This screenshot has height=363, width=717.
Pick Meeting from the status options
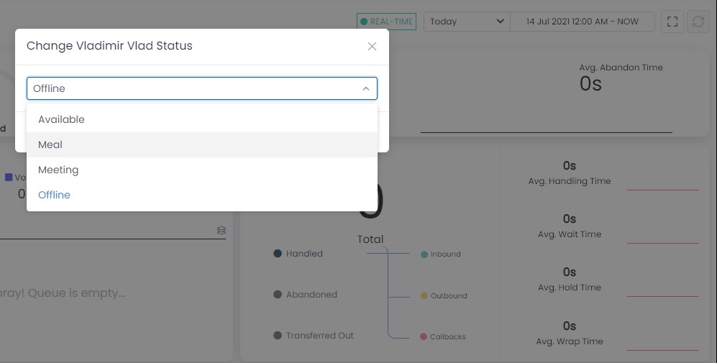tap(201, 170)
